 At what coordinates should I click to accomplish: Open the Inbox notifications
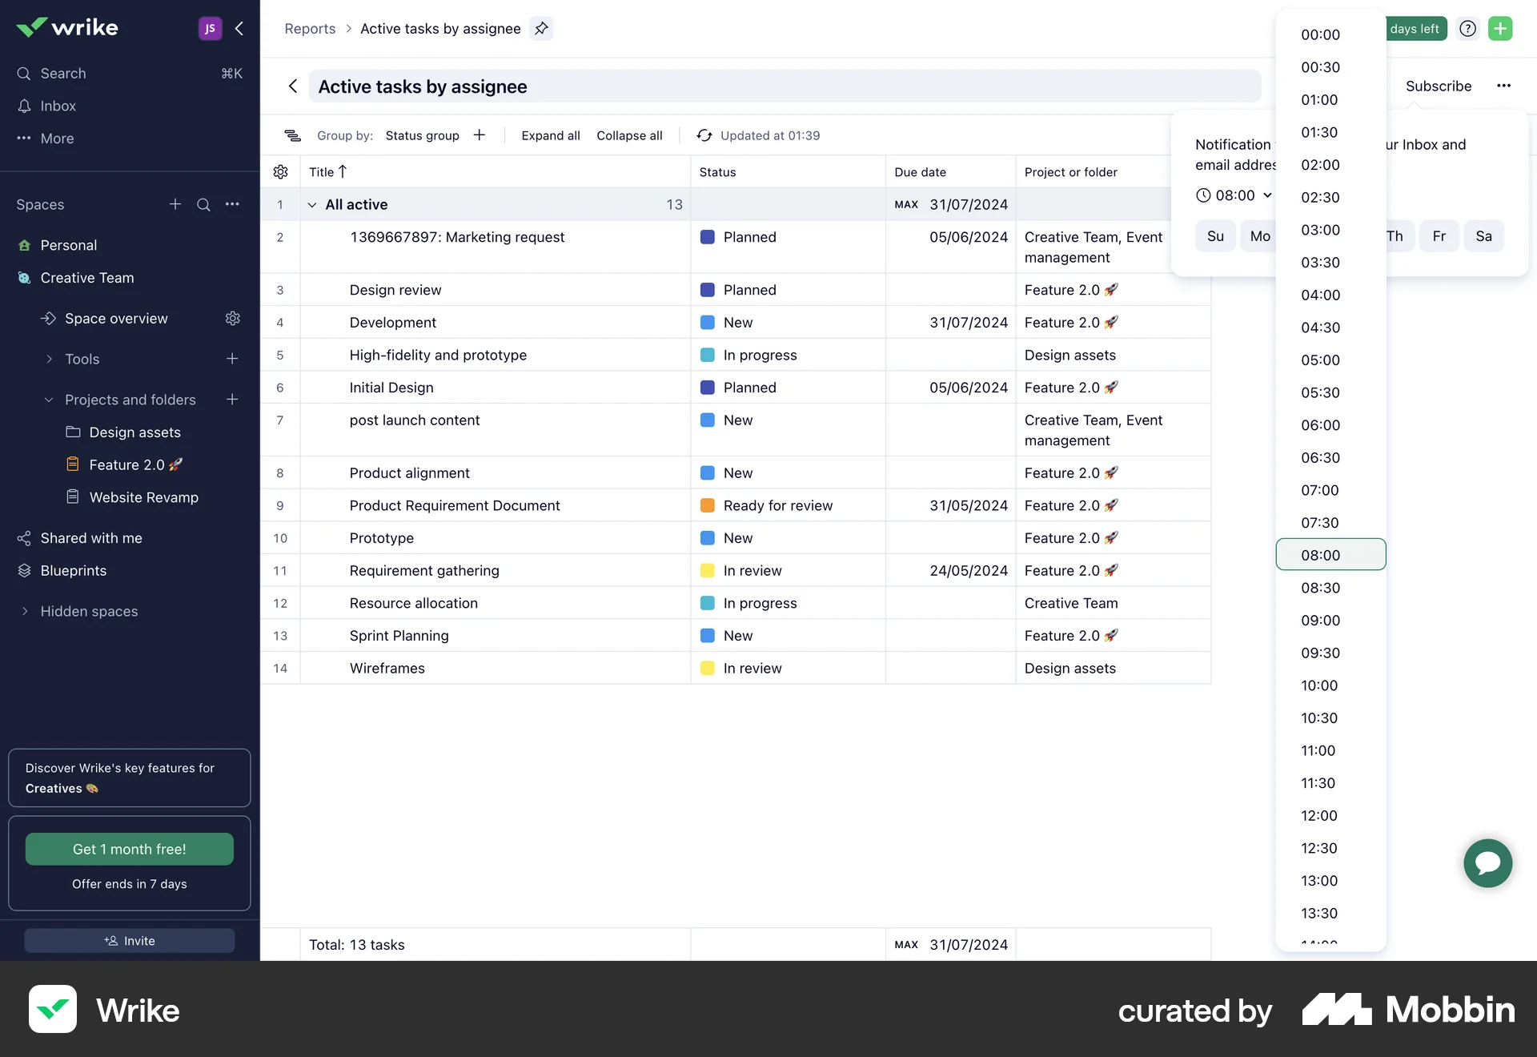[57, 106]
